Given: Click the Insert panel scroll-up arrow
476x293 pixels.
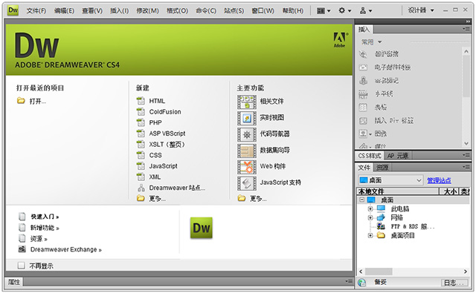Looking at the screenshot, I should click(x=466, y=51).
